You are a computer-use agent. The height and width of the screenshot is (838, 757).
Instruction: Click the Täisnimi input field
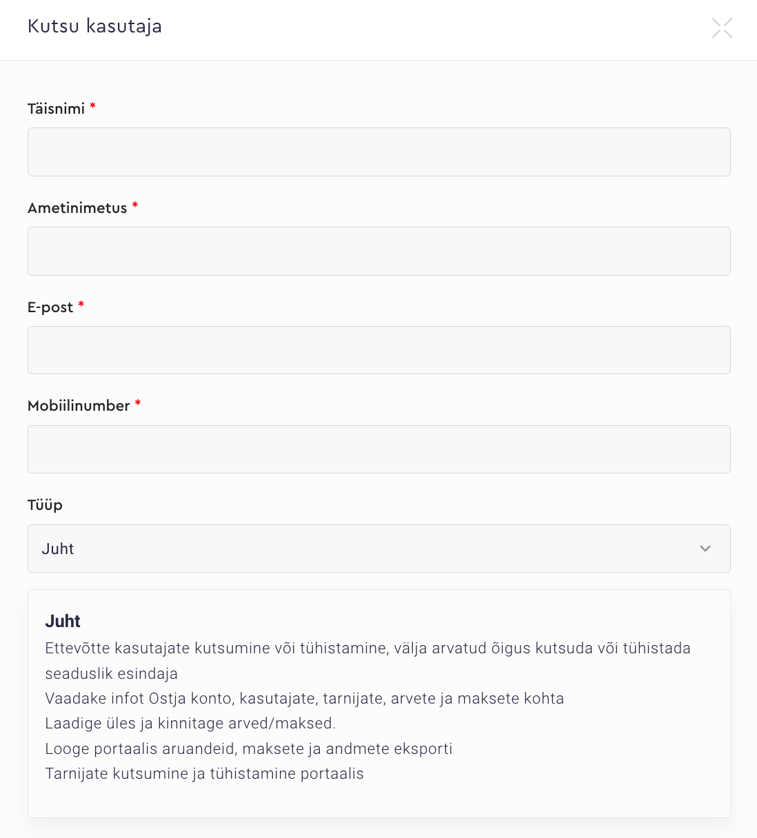pos(378,152)
